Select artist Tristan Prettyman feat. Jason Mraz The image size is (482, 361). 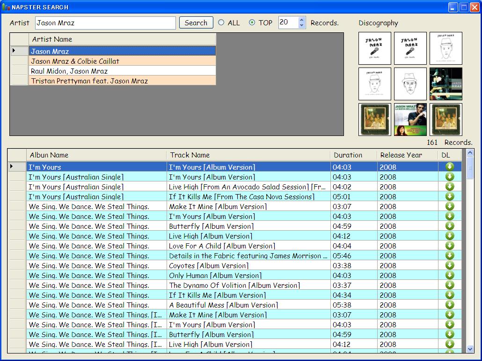(x=122, y=81)
